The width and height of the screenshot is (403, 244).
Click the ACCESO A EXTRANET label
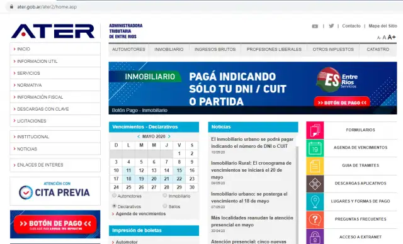(x=360, y=237)
